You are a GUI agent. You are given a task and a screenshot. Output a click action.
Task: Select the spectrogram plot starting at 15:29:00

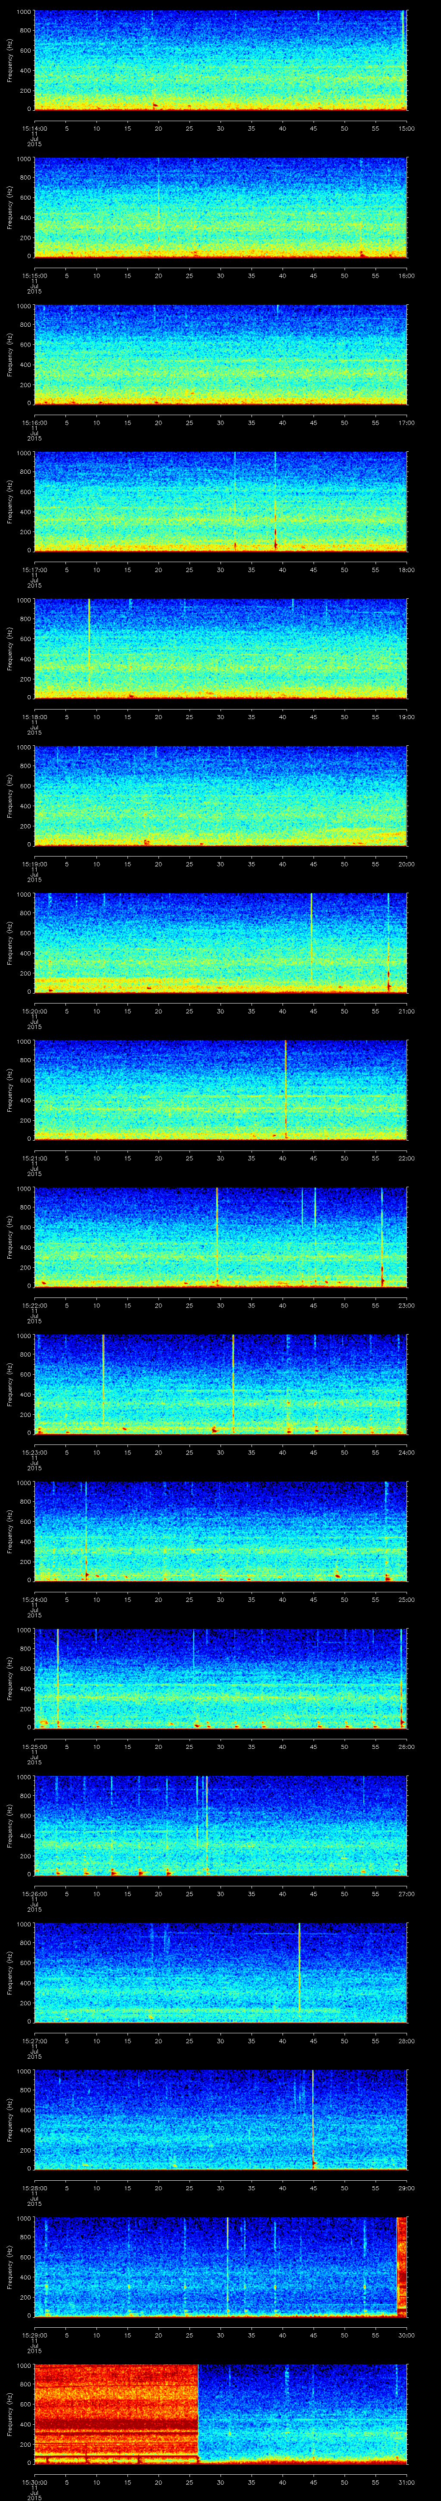pyautogui.click(x=220, y=2267)
